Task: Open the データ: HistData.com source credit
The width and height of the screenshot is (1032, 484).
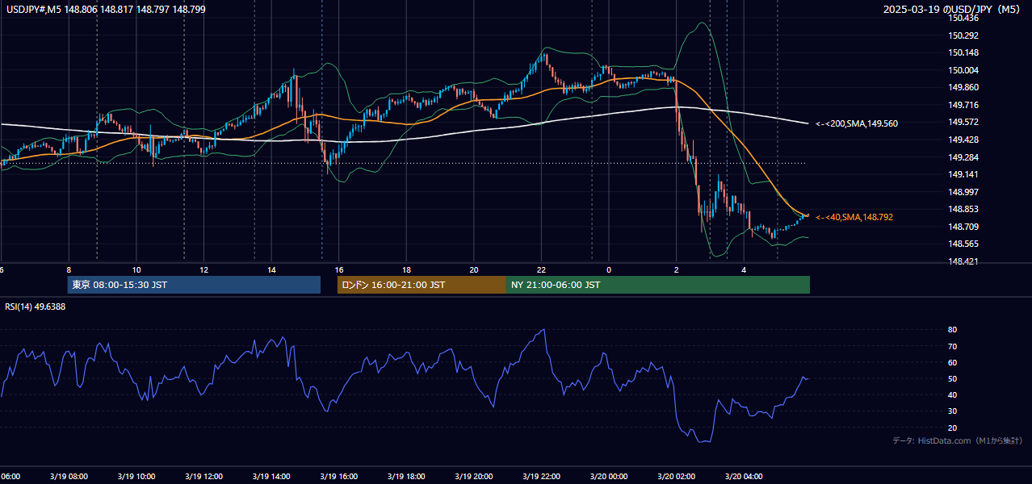Action: [957, 440]
